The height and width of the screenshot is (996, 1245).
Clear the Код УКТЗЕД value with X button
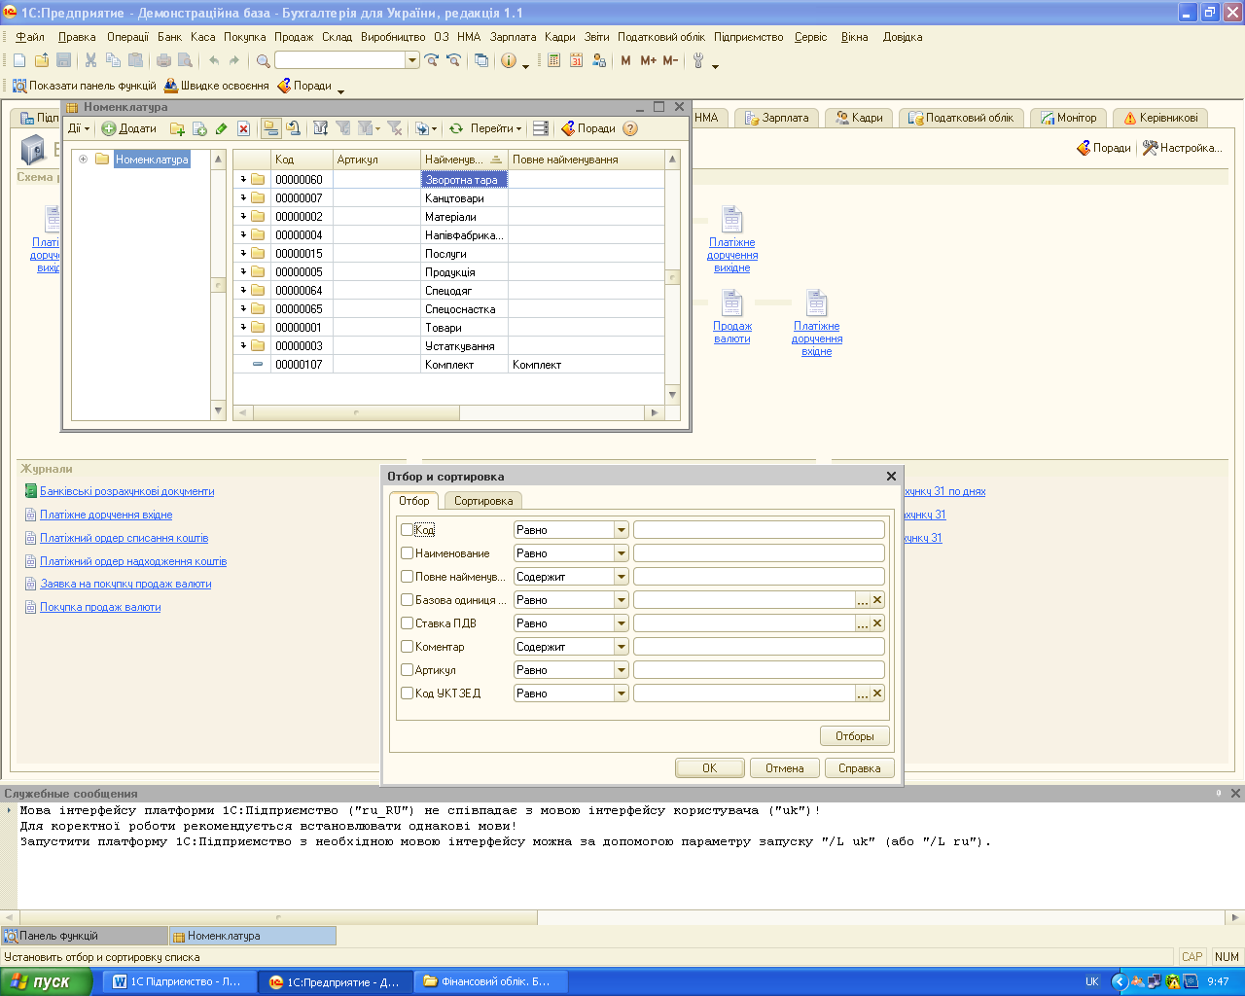click(x=877, y=694)
